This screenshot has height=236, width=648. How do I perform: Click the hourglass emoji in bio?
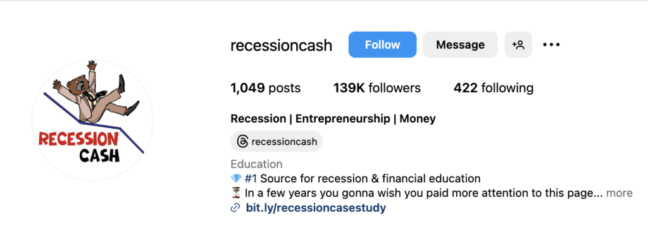tap(235, 193)
